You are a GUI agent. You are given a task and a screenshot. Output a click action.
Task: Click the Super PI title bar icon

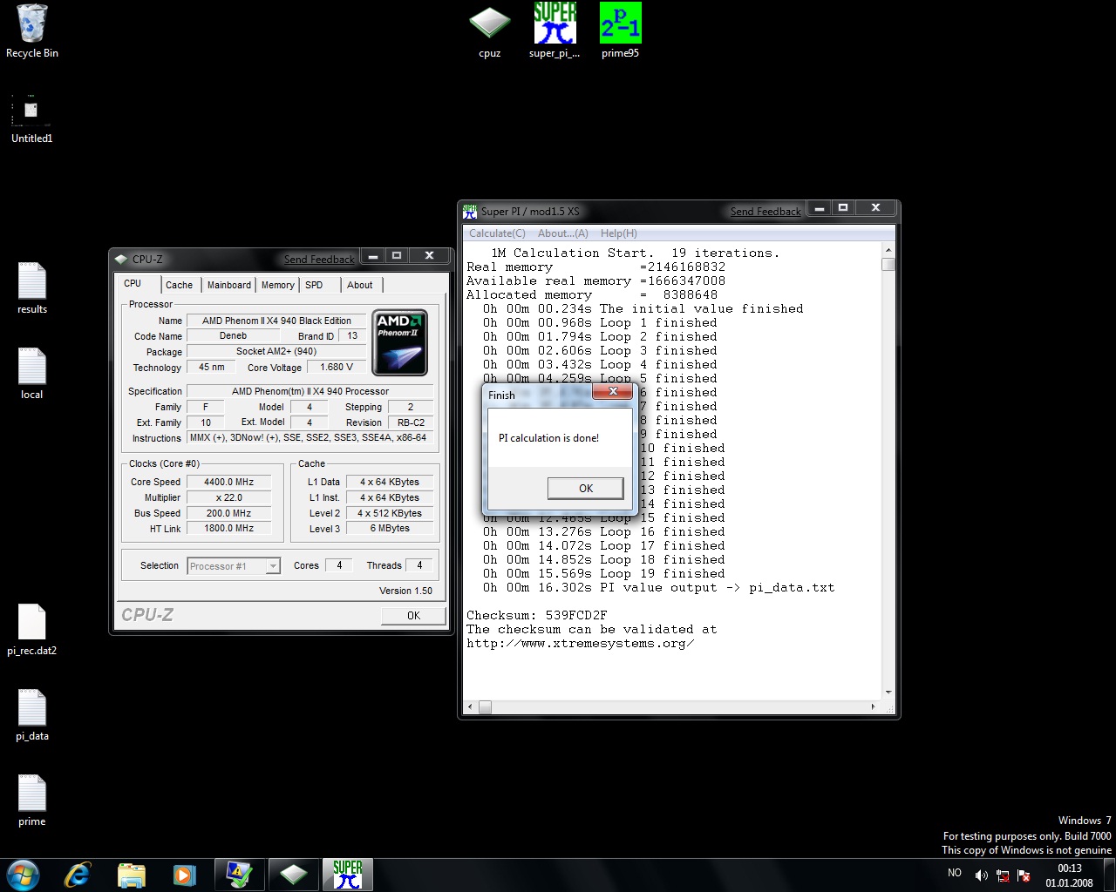tap(471, 211)
